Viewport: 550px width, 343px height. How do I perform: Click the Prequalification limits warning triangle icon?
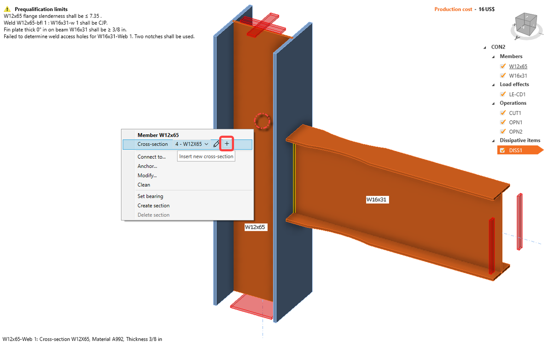[x=6, y=8]
